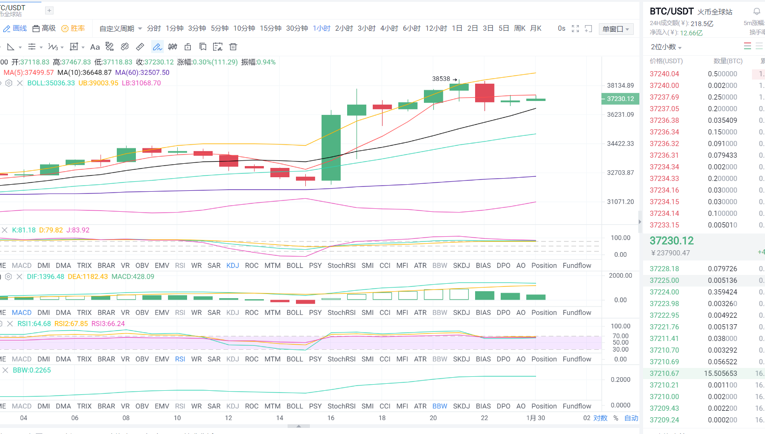Select the 4小时 timeframe

point(389,28)
